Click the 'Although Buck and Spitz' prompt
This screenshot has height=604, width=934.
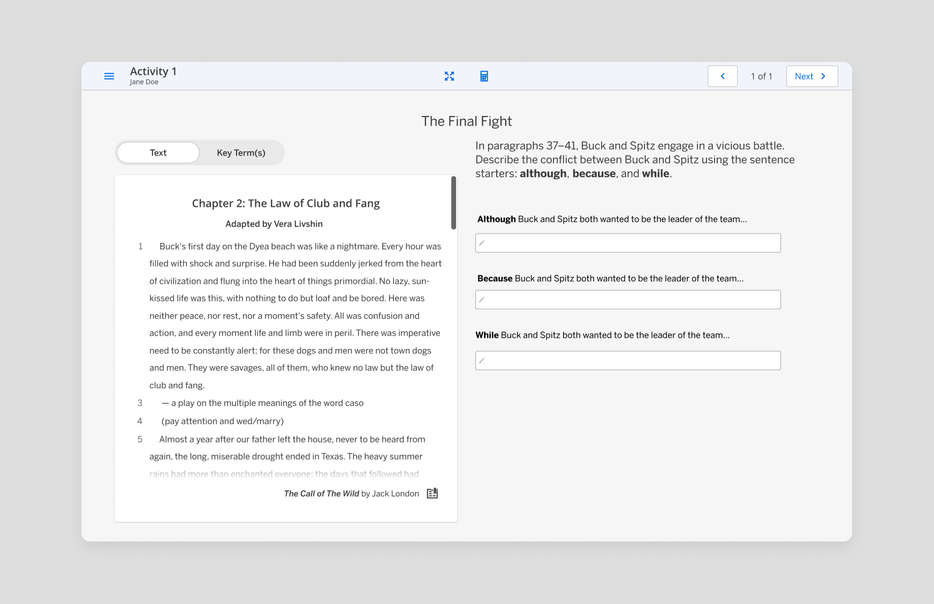[612, 219]
